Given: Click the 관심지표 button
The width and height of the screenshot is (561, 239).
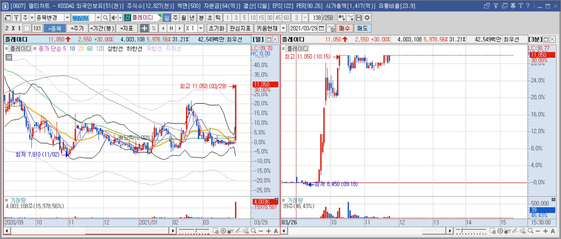Looking at the screenshot, I should [x=240, y=28].
